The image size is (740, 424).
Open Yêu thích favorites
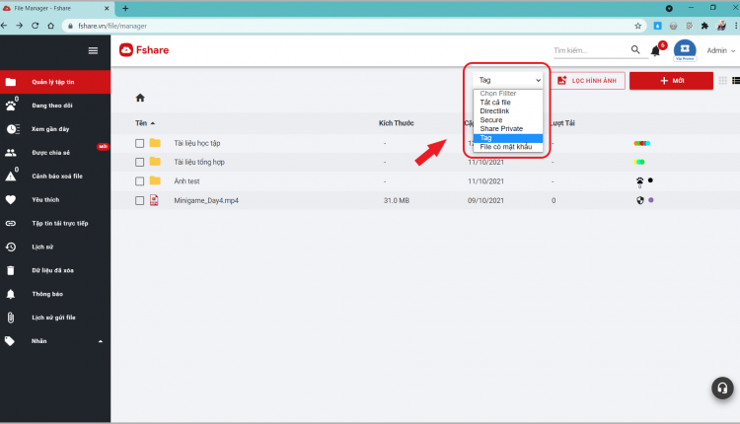tap(55, 199)
